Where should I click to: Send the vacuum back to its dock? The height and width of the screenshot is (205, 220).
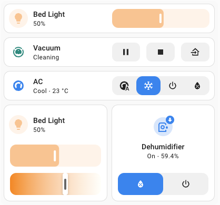(x=195, y=52)
